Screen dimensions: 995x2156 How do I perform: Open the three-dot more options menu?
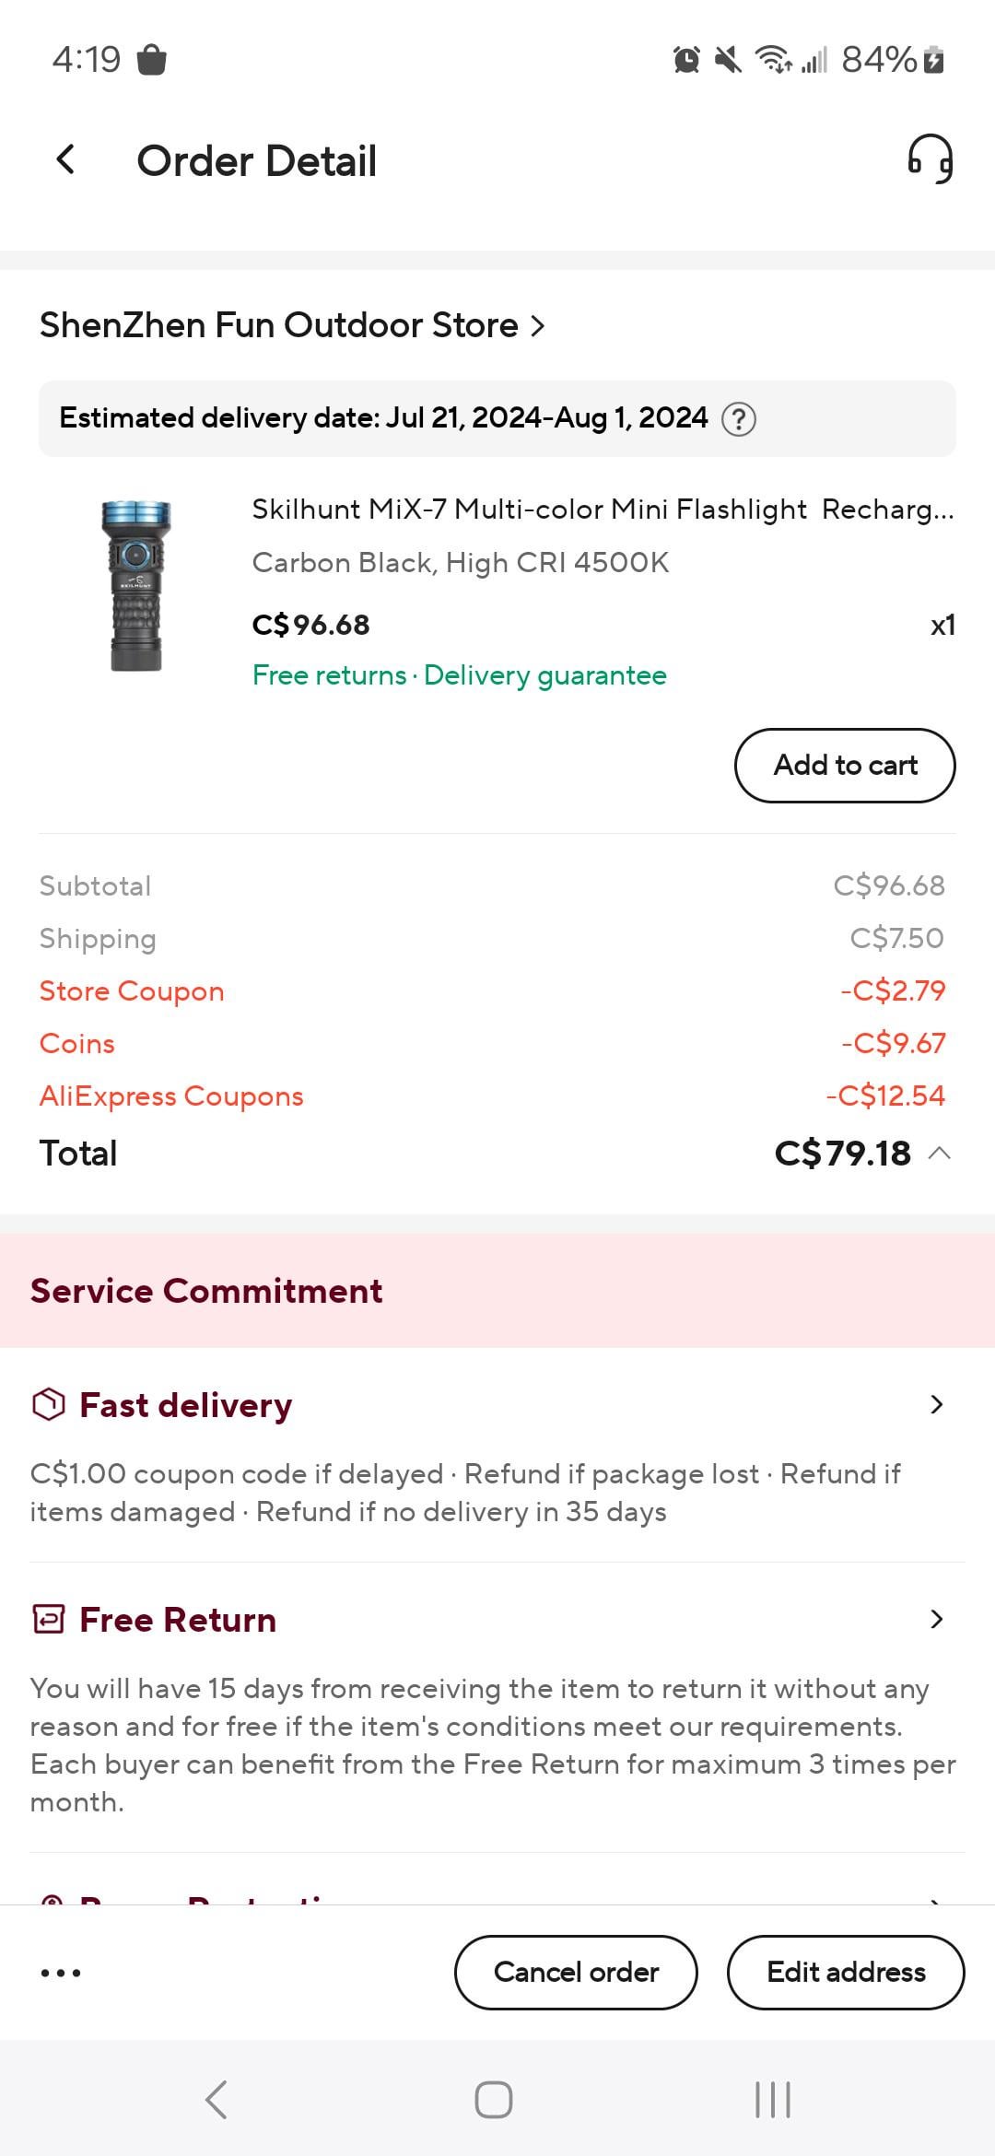click(61, 1973)
